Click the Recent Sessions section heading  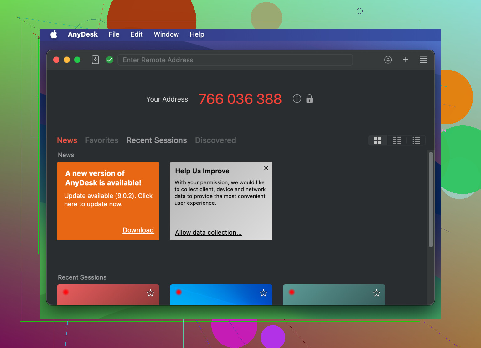(x=82, y=277)
